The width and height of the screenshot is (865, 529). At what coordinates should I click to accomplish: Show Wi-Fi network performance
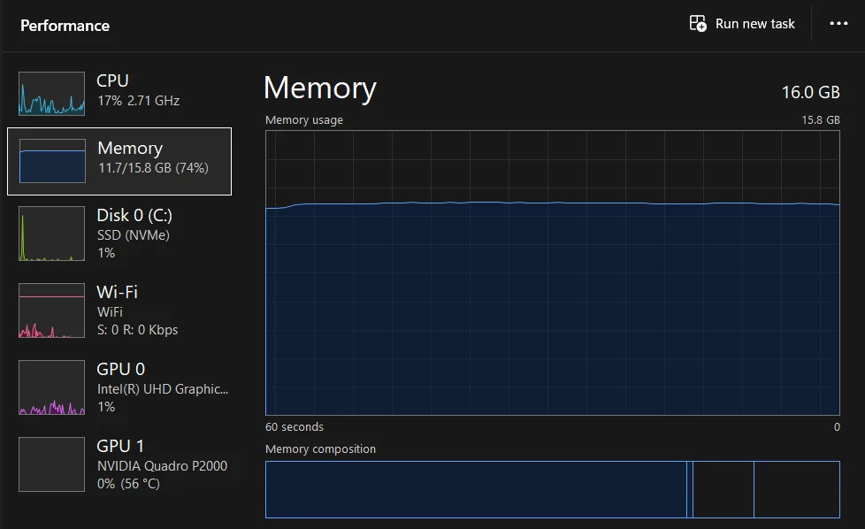tap(136, 310)
